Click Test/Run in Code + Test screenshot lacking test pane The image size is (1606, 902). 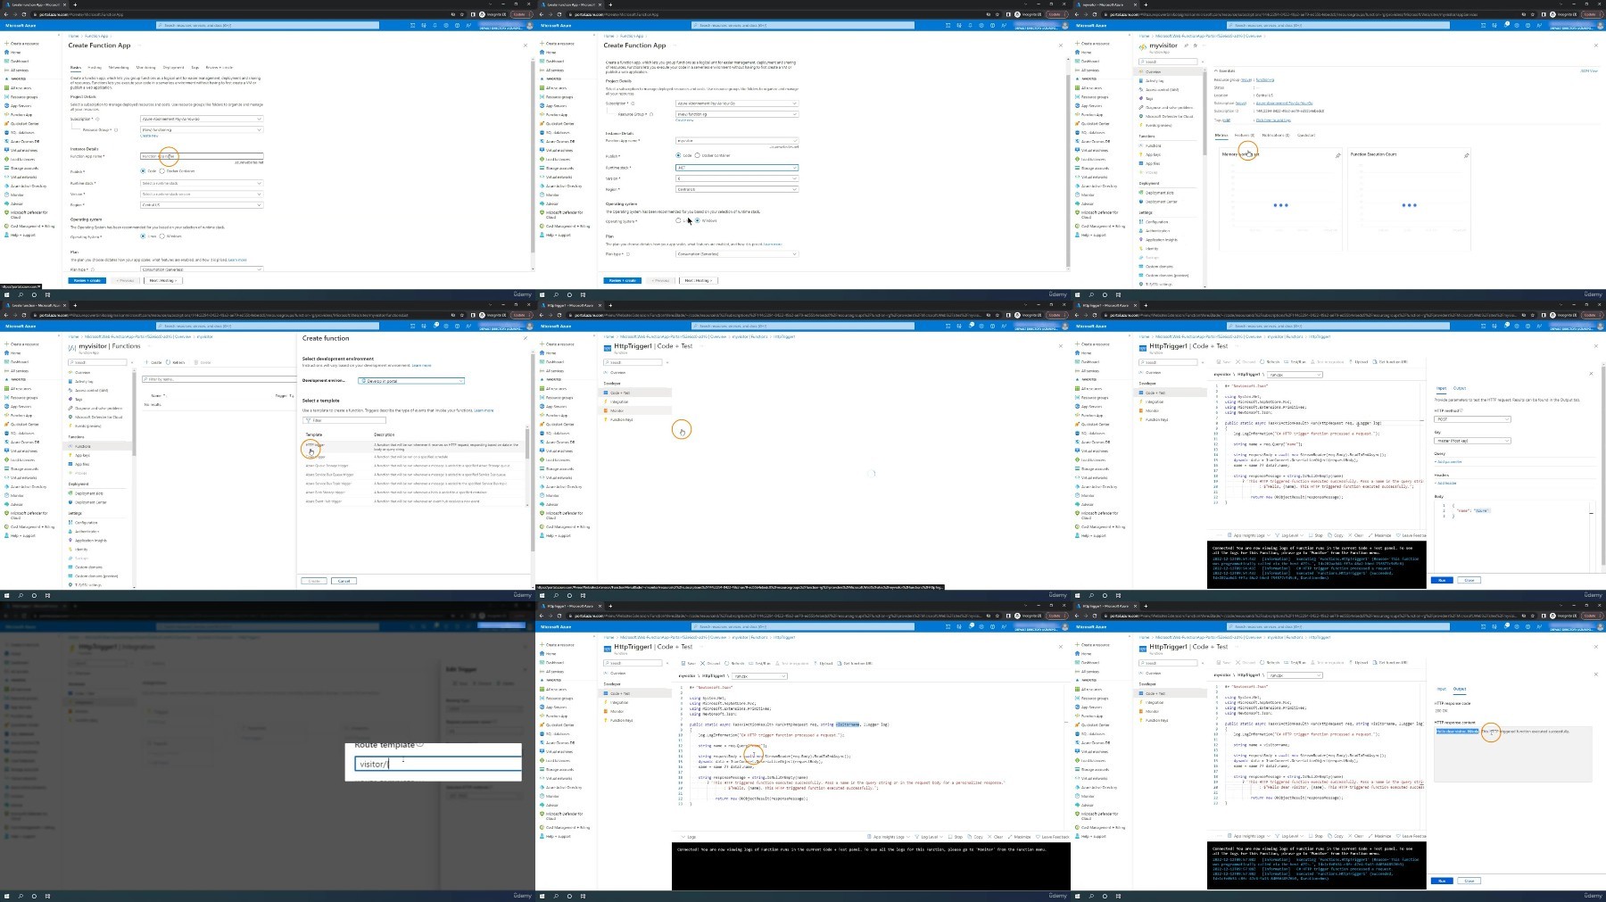click(x=760, y=663)
